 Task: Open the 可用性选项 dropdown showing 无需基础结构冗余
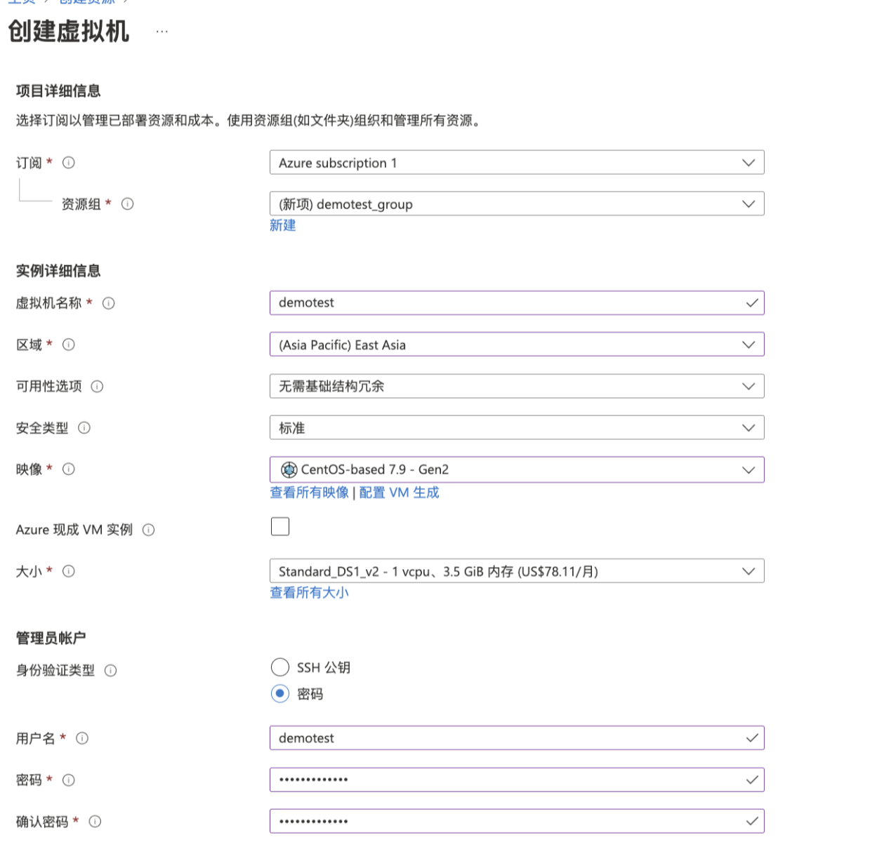point(517,386)
